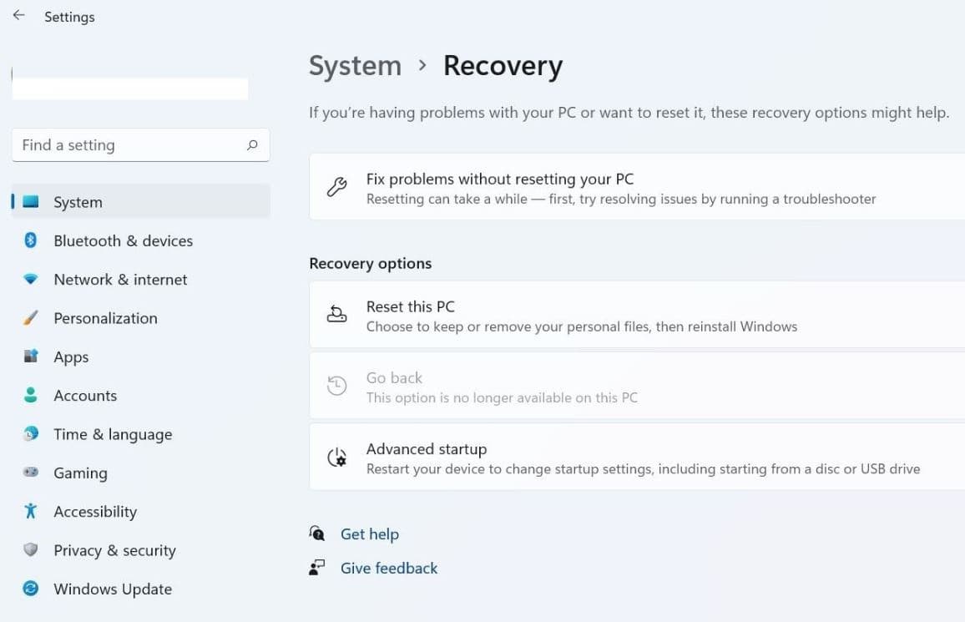Open the Apps settings section
This screenshot has height=622, width=965.
pos(71,357)
